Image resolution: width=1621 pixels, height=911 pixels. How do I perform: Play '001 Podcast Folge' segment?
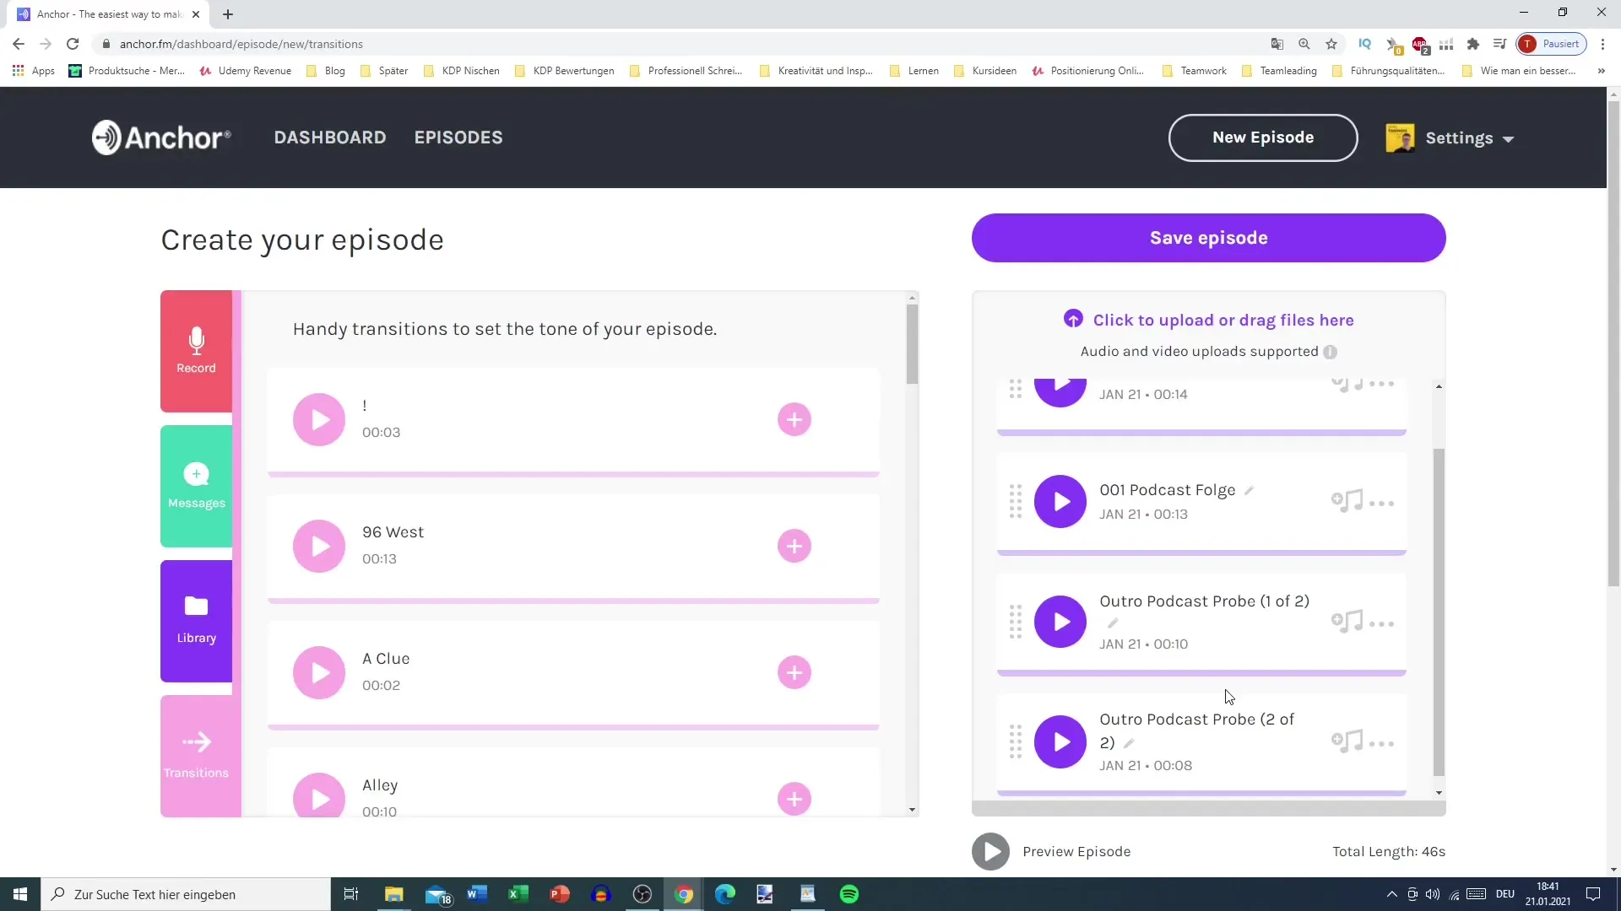point(1060,502)
